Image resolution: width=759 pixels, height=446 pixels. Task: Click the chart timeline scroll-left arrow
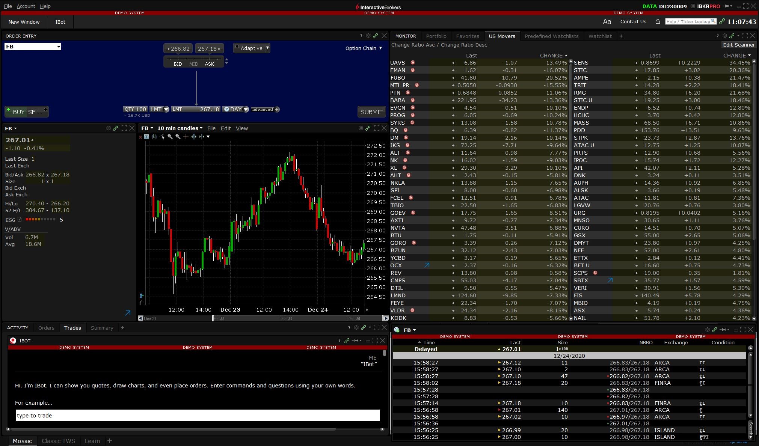(140, 318)
